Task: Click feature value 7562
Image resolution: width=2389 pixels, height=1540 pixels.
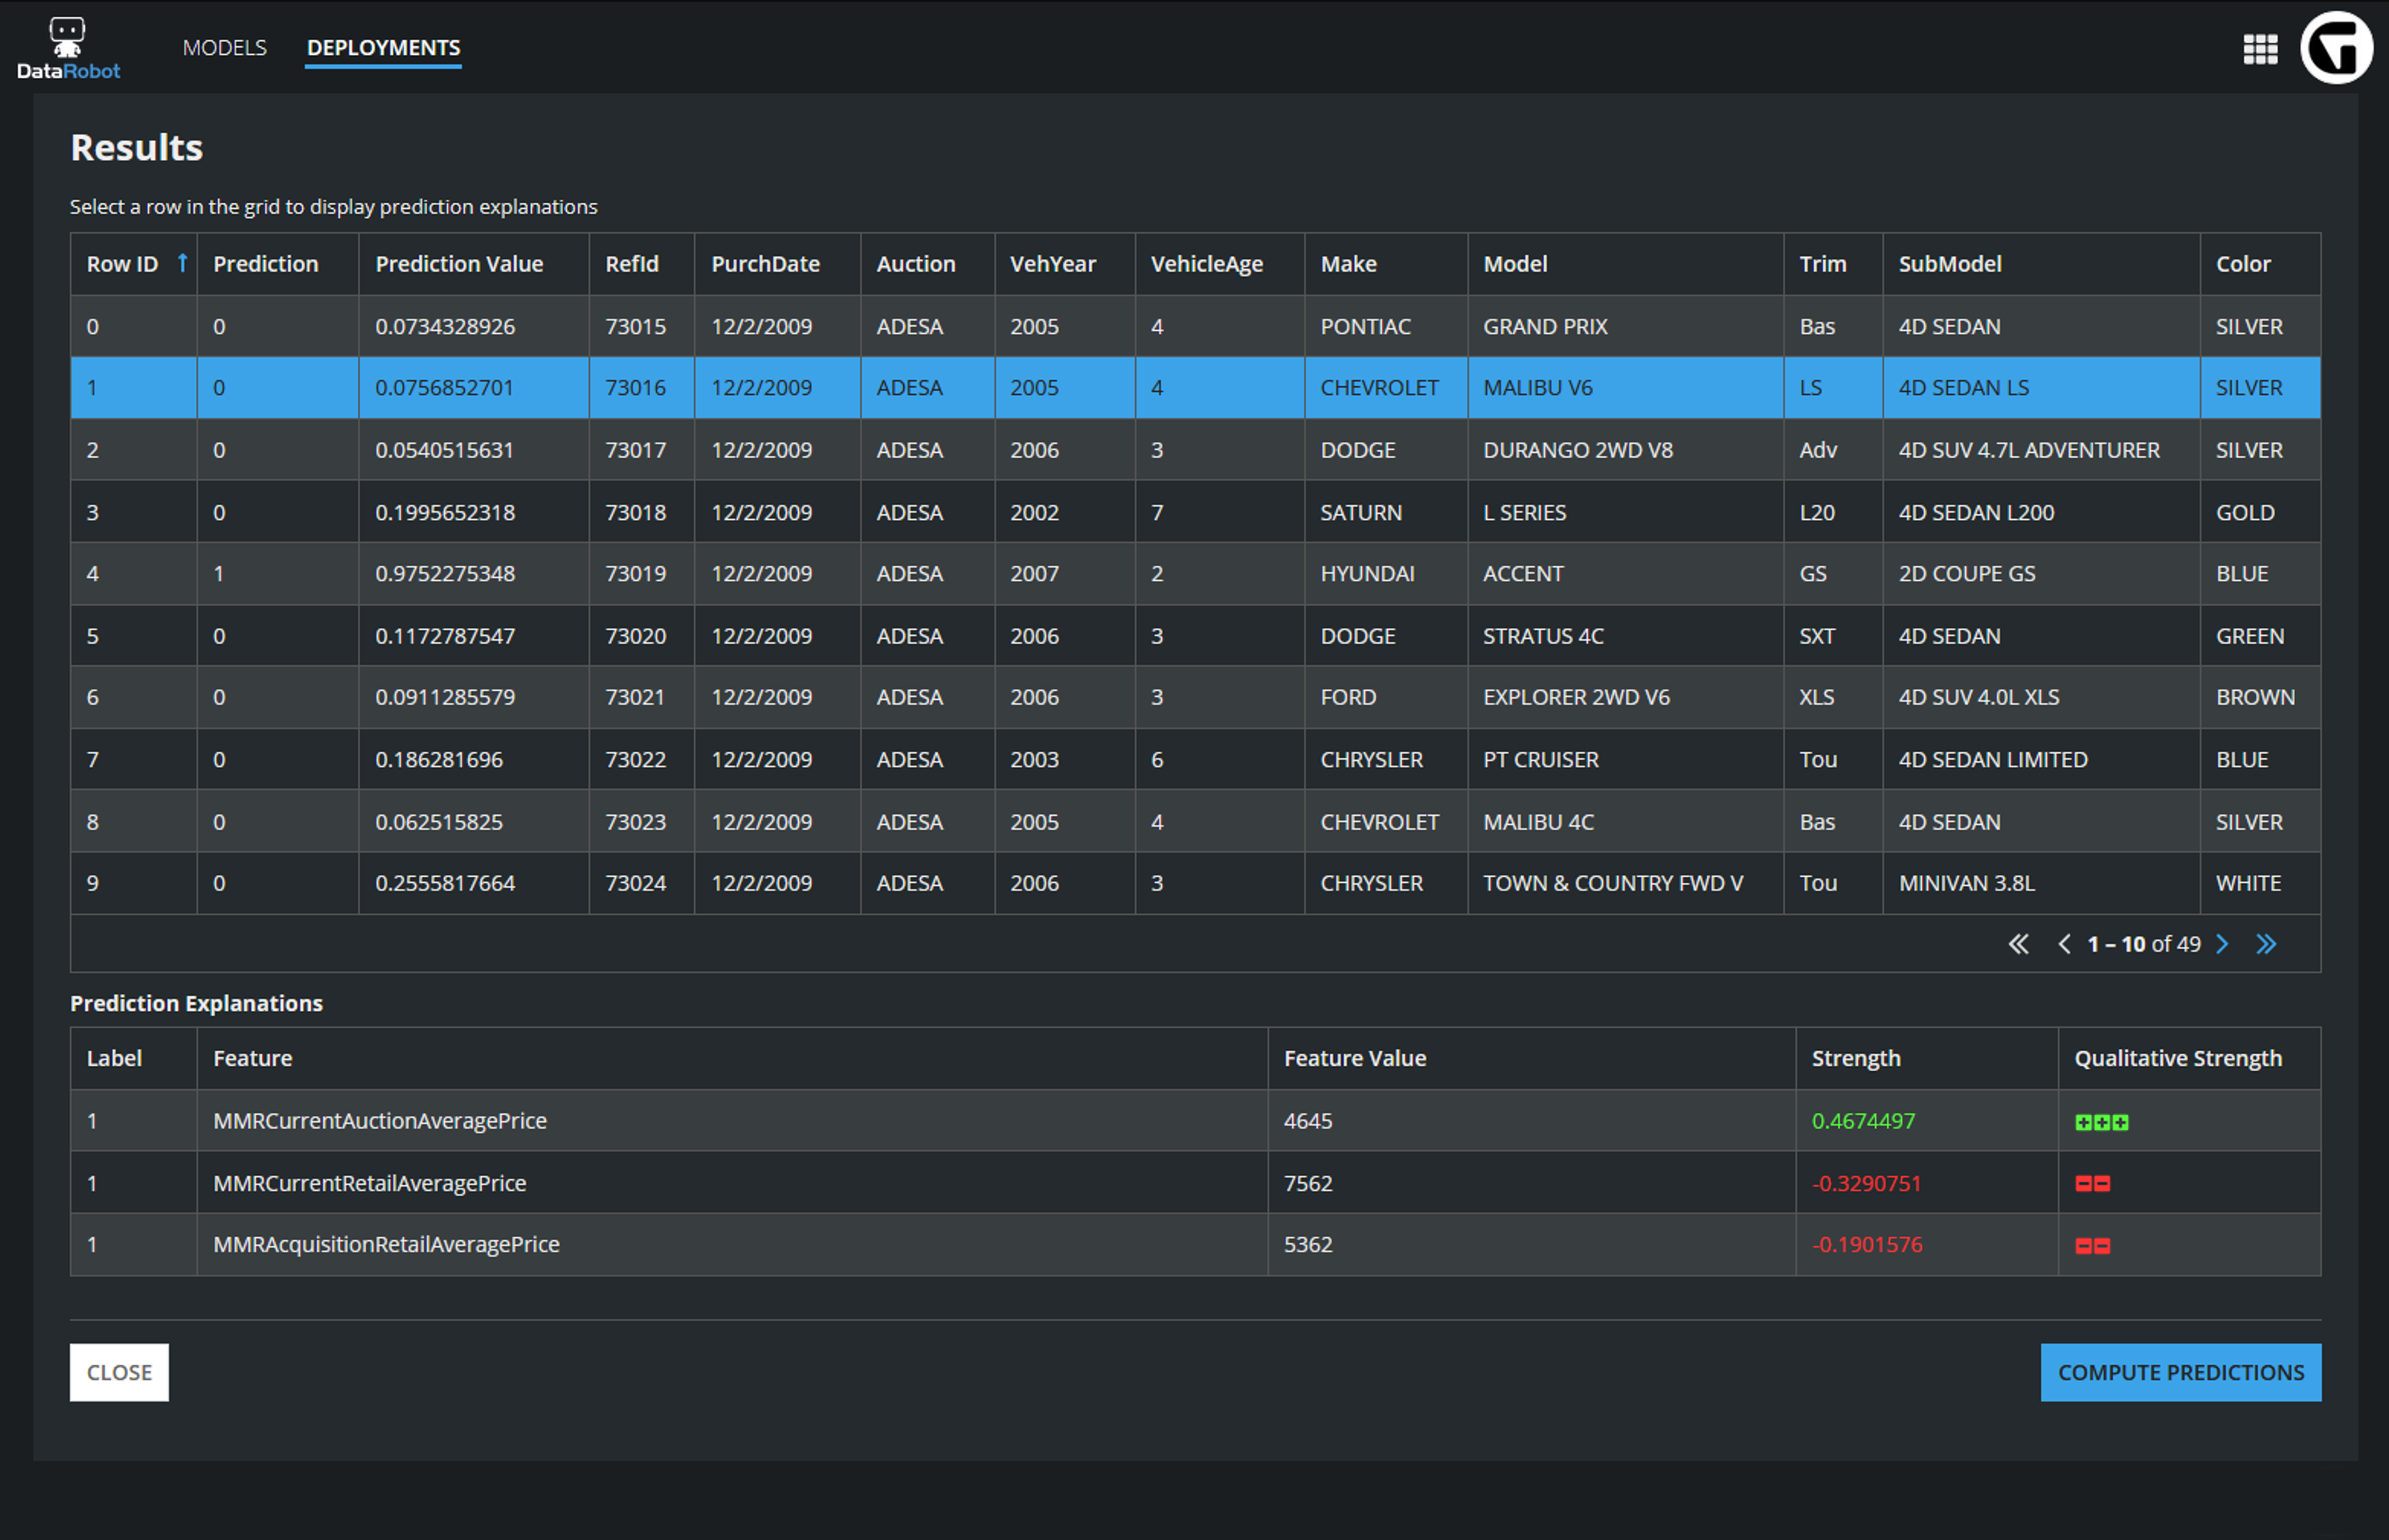Action: click(1308, 1183)
